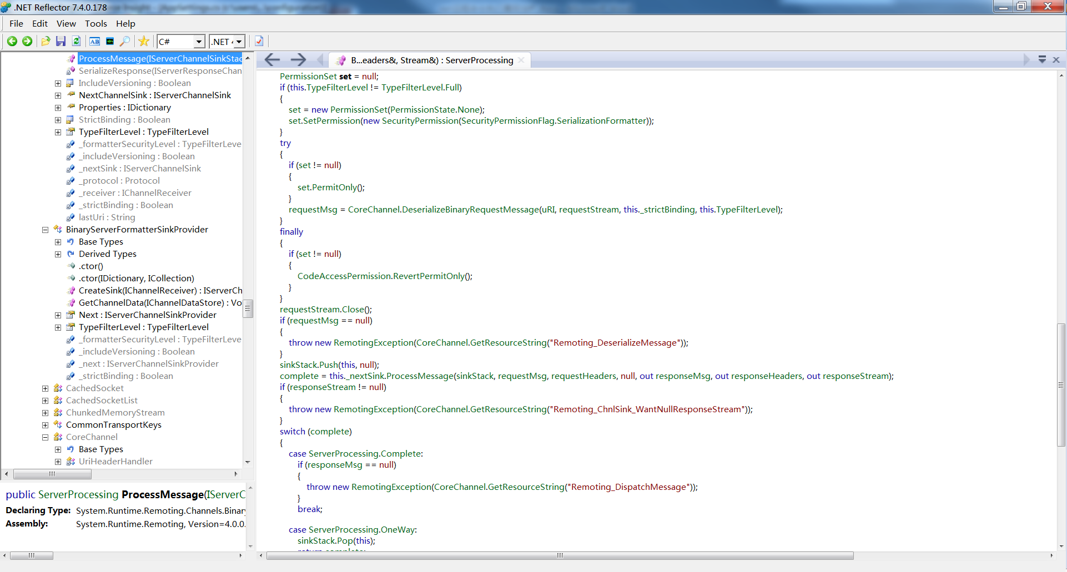Open an assembly with the folder icon
This screenshot has height=572, width=1067.
(x=46, y=41)
